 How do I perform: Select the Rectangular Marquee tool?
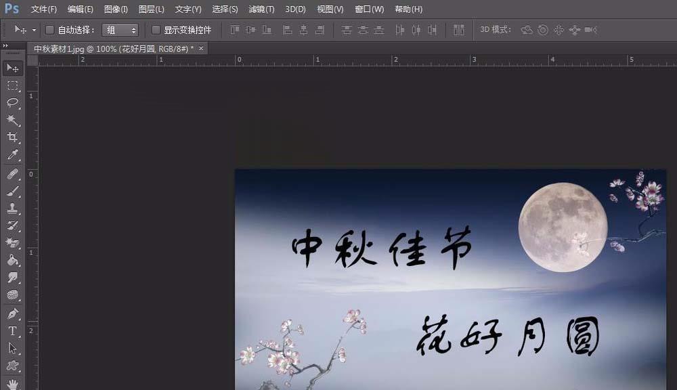pyautogui.click(x=12, y=85)
